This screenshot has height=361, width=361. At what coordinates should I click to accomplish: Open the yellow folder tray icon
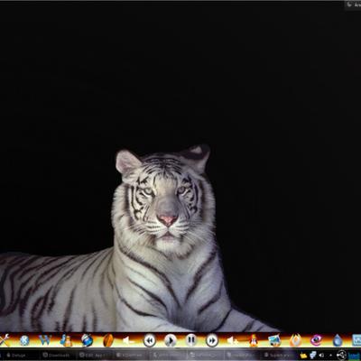303,356
